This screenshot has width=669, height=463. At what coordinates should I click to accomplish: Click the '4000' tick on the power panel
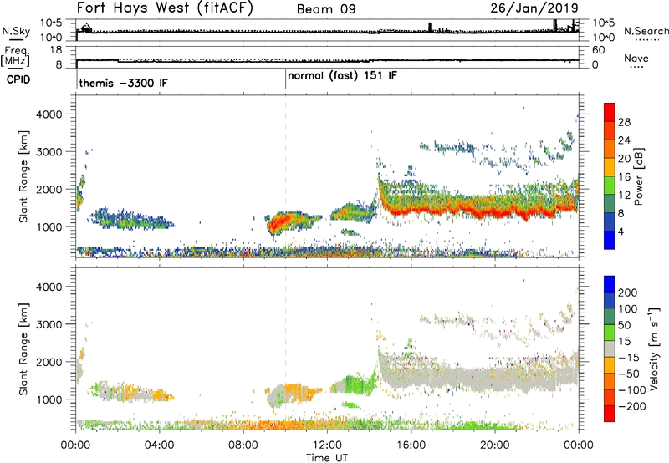(49, 114)
